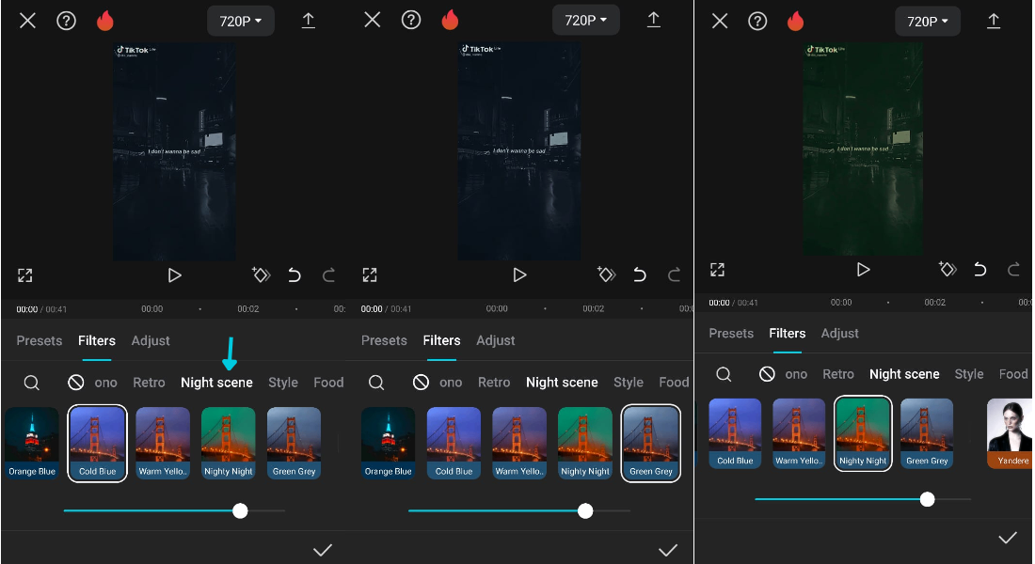Image resolution: width=1035 pixels, height=564 pixels.
Task: Switch to Presets tab in left panel
Action: pyautogui.click(x=39, y=340)
